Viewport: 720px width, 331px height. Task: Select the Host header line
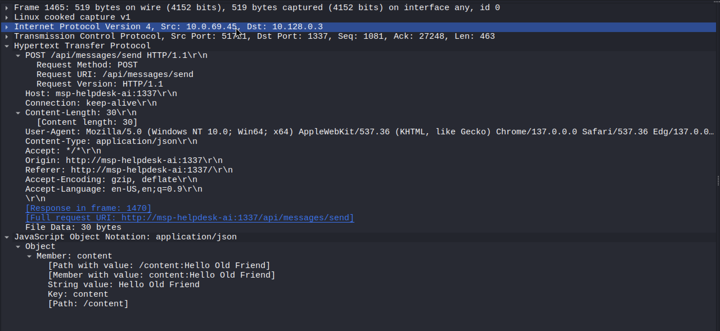pos(101,94)
